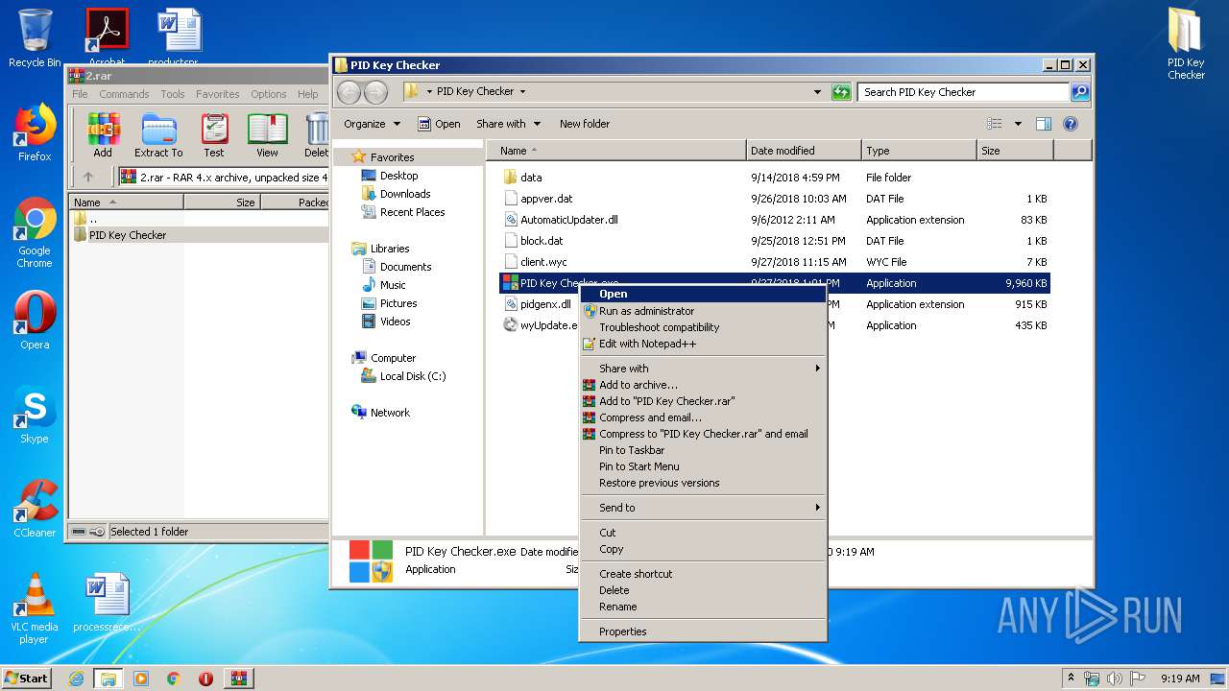The image size is (1229, 691).
Task: Open CCleaner desktop shortcut
Action: point(35,510)
